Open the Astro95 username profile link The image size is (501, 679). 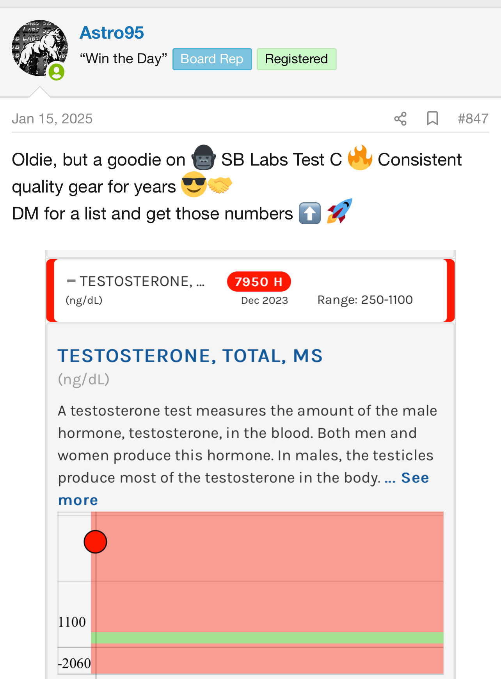[x=112, y=33]
